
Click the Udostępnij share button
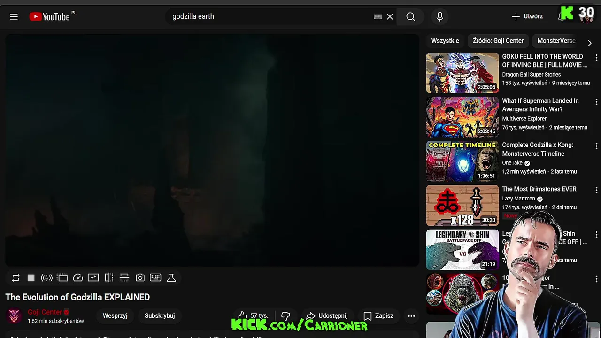click(327, 316)
